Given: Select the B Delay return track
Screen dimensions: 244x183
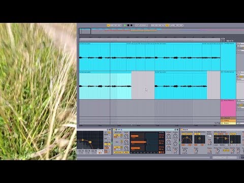Looking at the screenshot, I should pyautogui.click(x=228, y=120).
